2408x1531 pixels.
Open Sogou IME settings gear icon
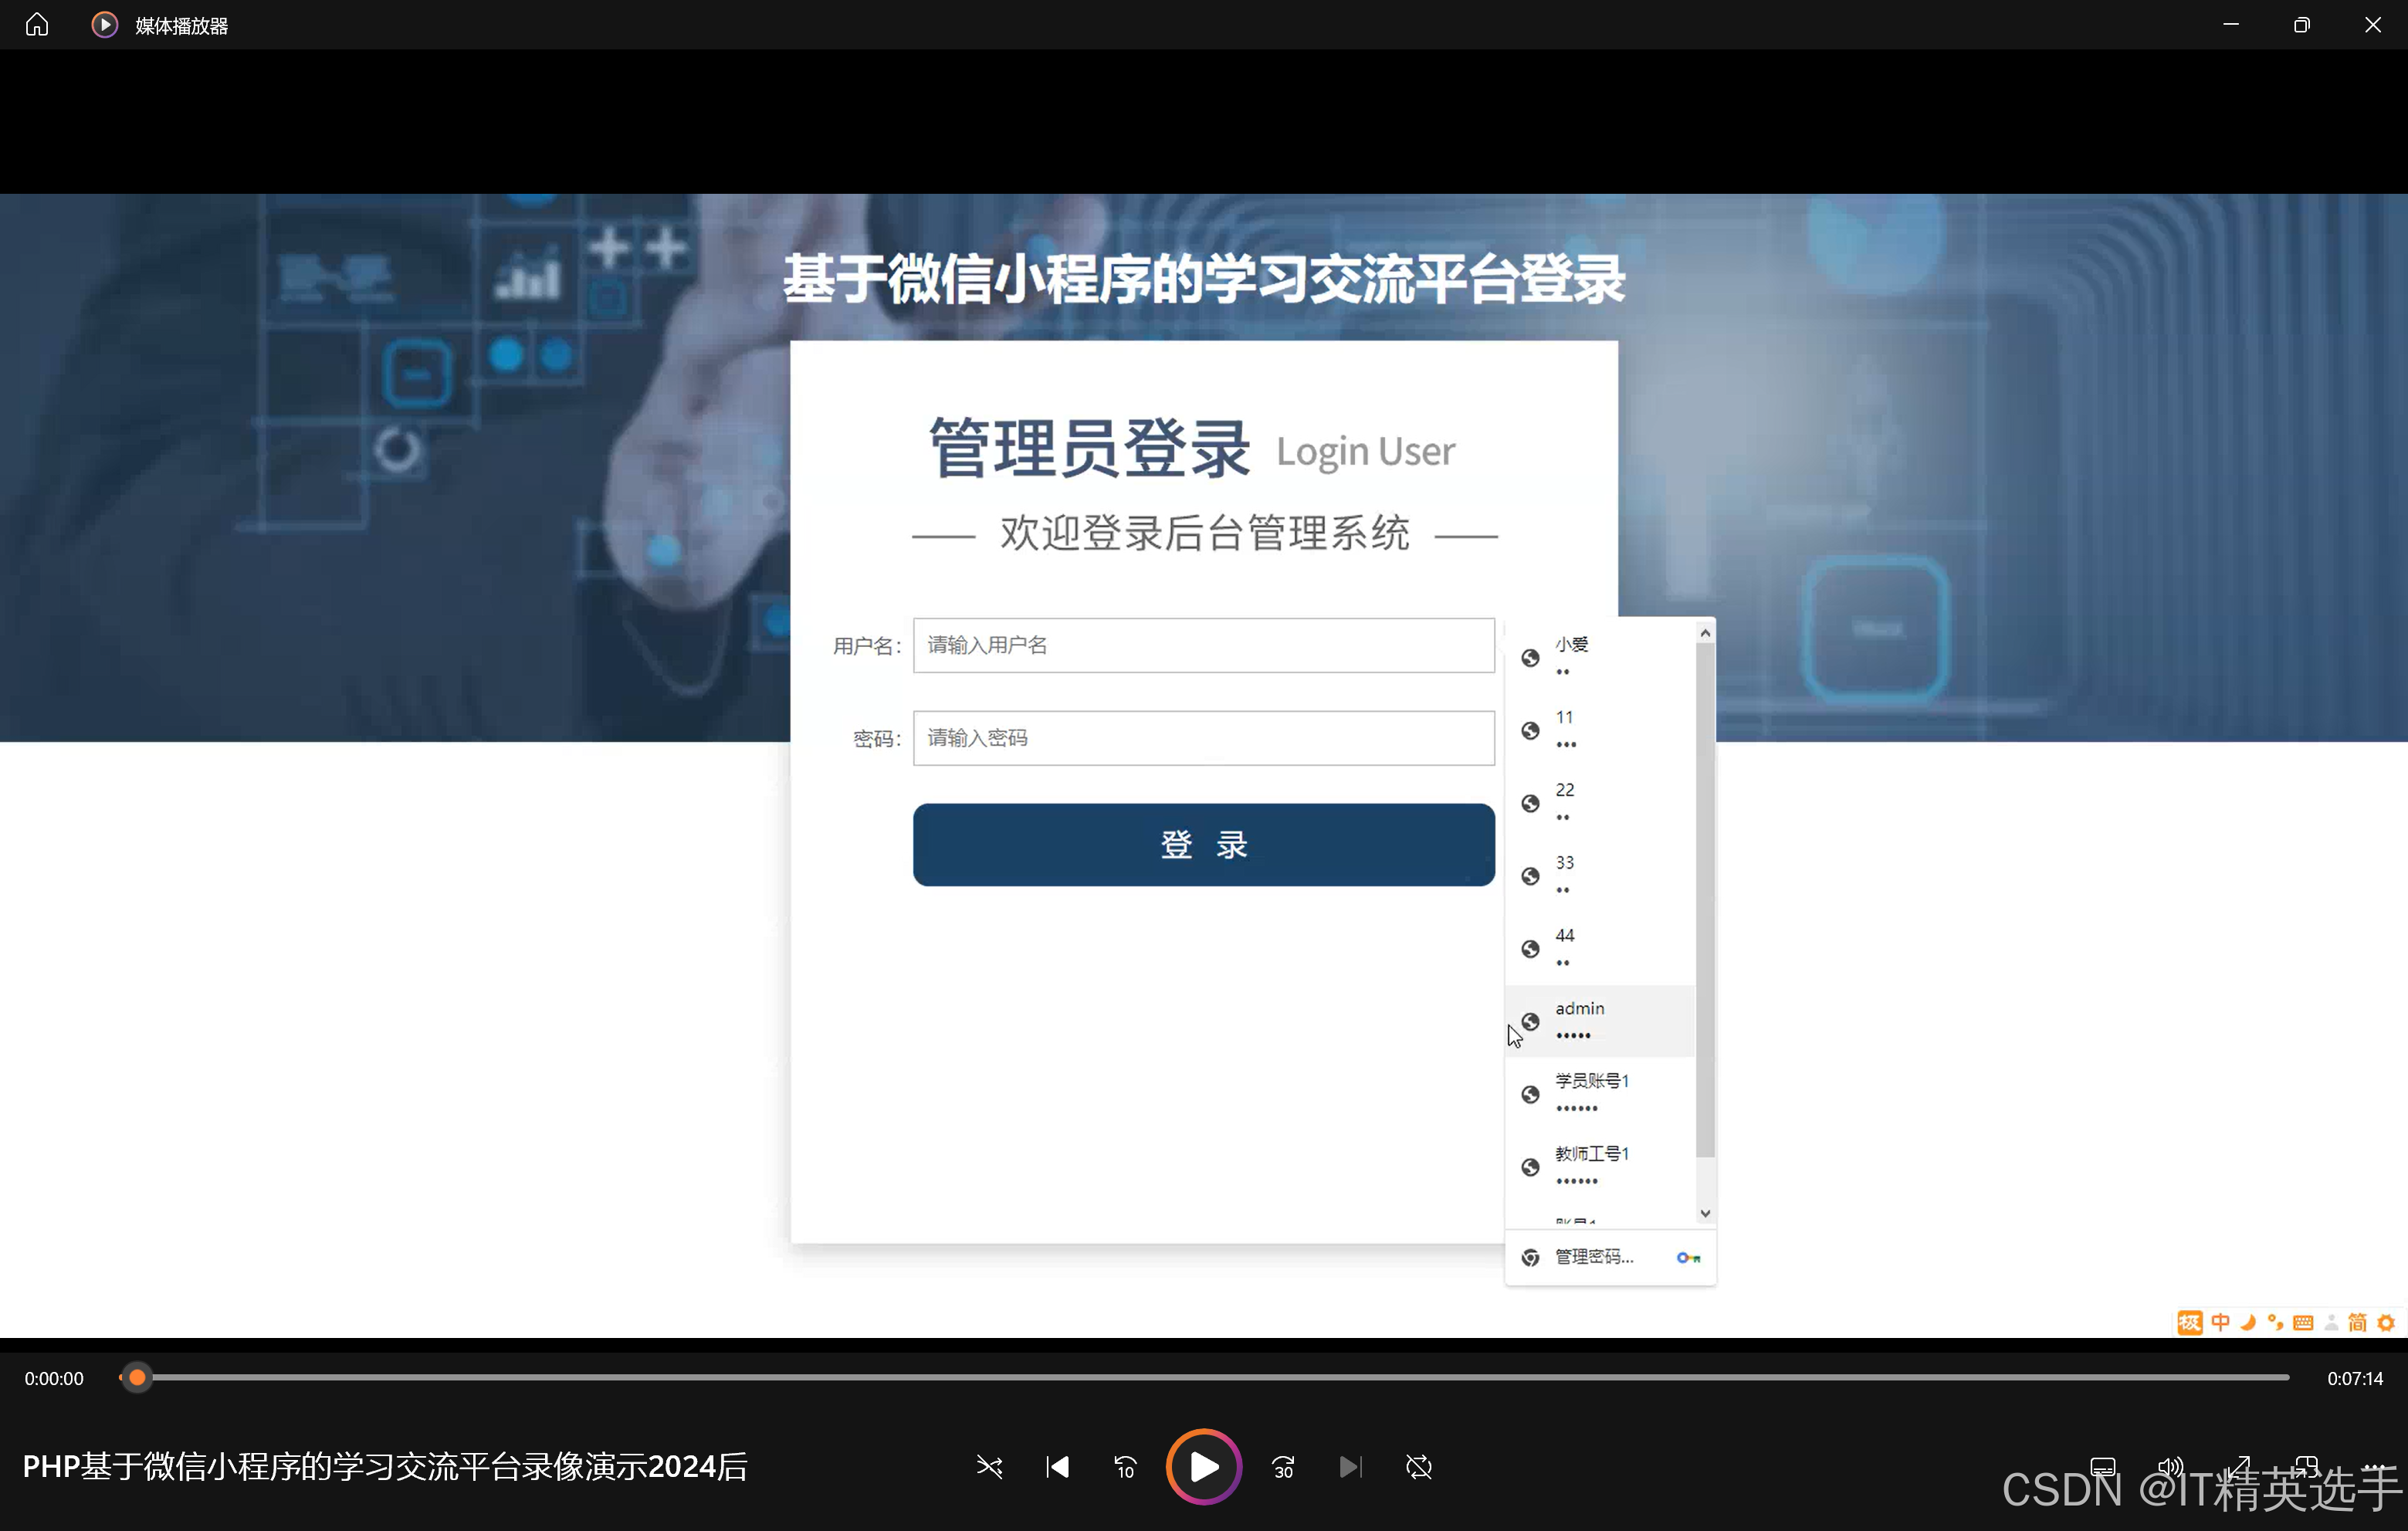click(2386, 1322)
